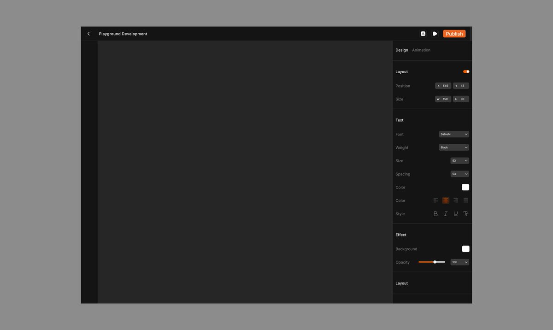Click the H height size field
Screen dimensions: 553x330
click(461, 99)
